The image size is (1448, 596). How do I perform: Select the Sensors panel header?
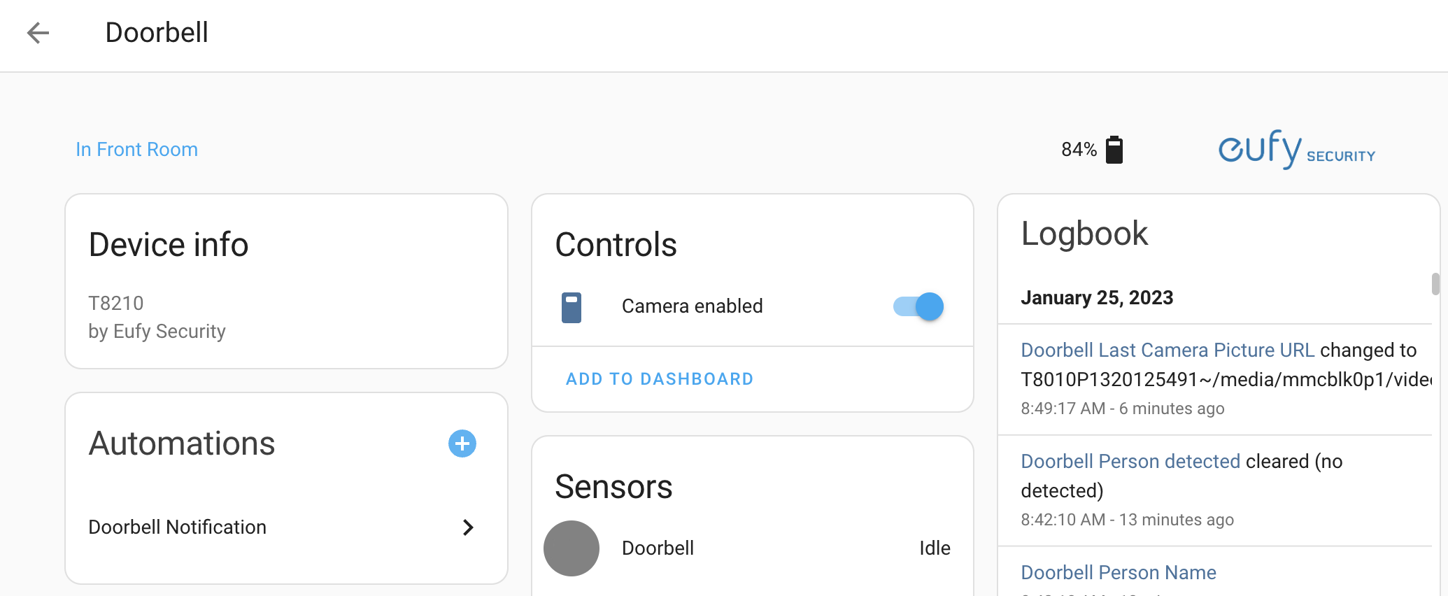pyautogui.click(x=613, y=487)
